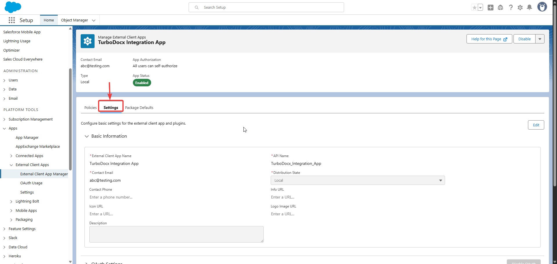
Task: Expand the Mobile Apps node
Action: pyautogui.click(x=11, y=211)
